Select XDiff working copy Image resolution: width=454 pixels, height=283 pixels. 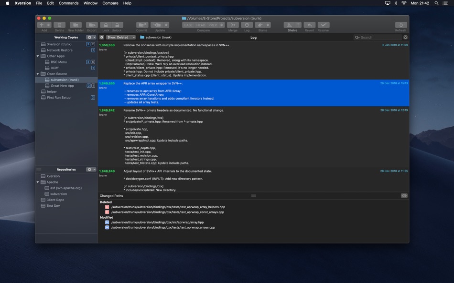[66, 68]
